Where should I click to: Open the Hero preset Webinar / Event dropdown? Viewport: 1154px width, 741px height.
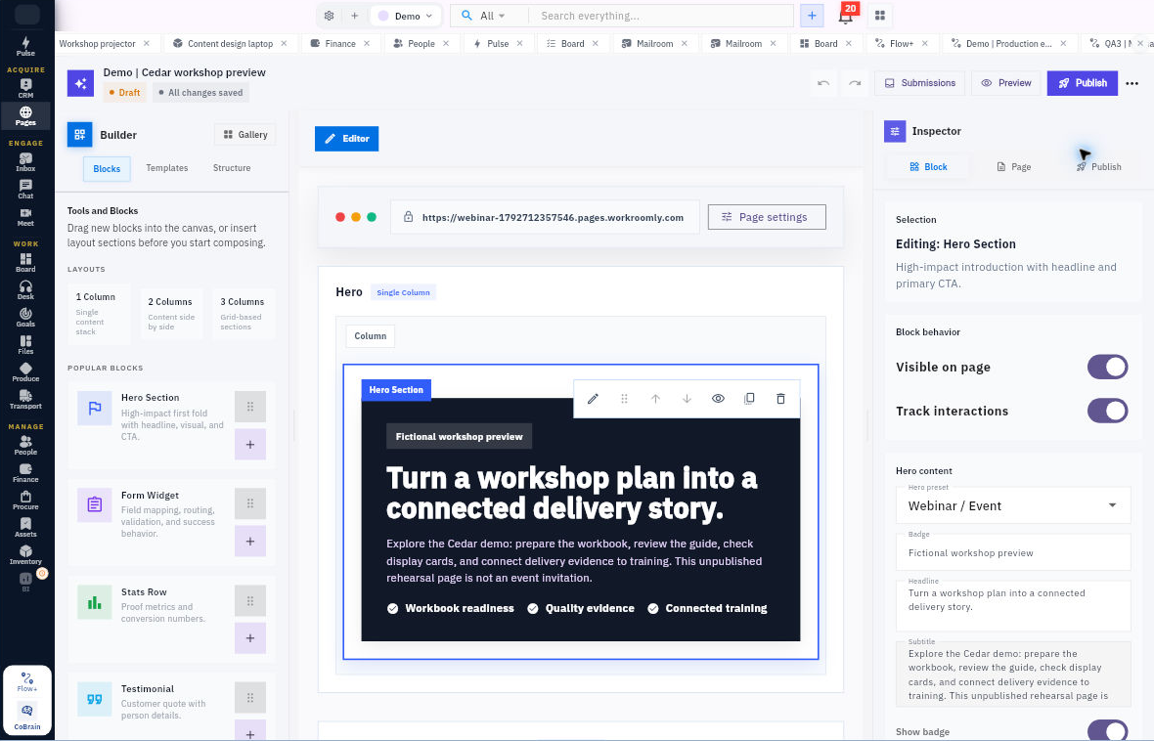coord(1013,505)
